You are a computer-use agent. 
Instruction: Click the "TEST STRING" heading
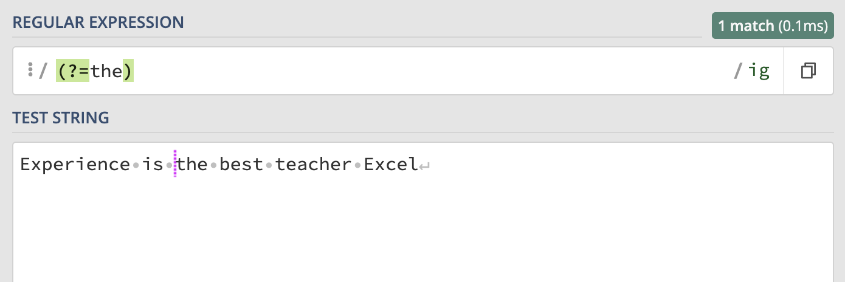pyautogui.click(x=61, y=118)
